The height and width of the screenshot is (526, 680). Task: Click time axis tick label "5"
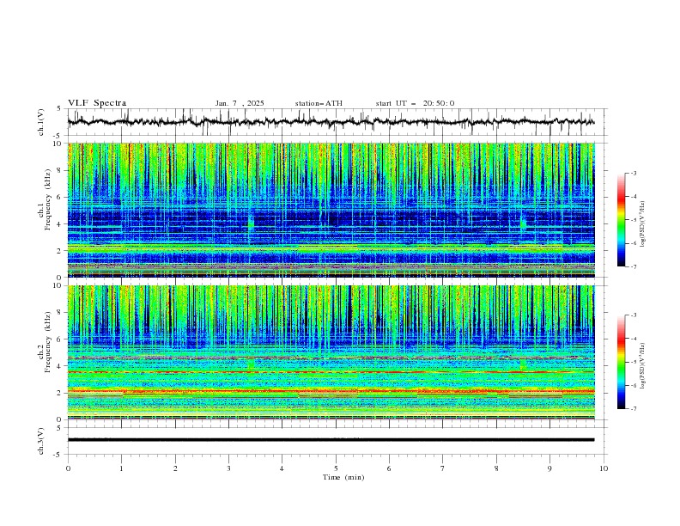336,468
